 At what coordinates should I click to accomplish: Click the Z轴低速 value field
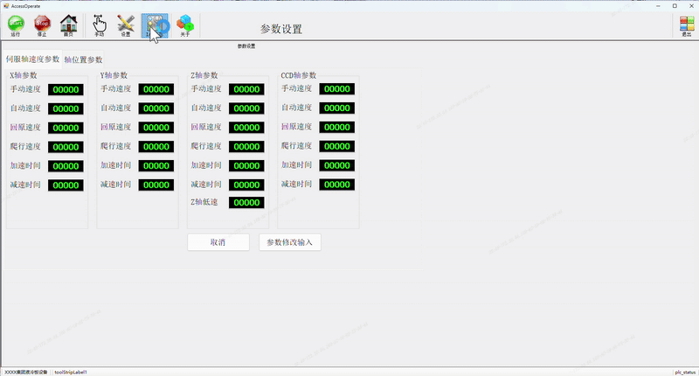pyautogui.click(x=246, y=203)
